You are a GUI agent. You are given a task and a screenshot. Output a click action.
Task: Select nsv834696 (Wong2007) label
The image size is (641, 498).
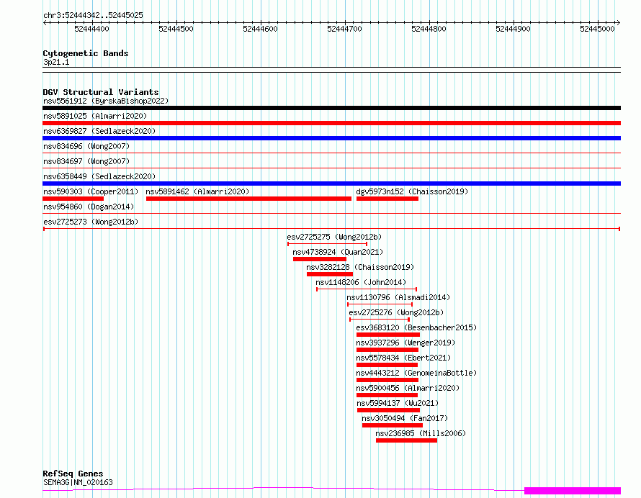pyautogui.click(x=86, y=146)
